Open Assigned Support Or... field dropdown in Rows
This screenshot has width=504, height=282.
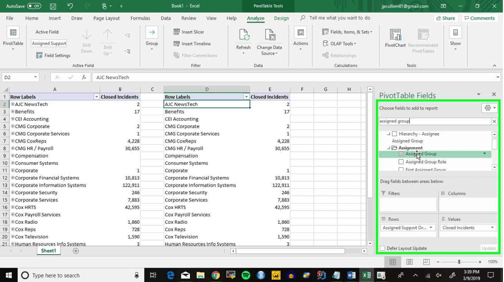click(431, 227)
